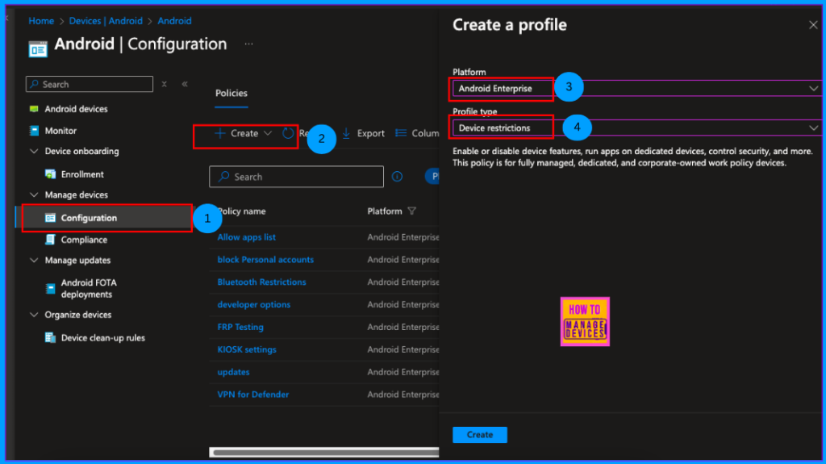Go to Home breadcrumb
Viewport: 826px width, 464px height.
41,21
